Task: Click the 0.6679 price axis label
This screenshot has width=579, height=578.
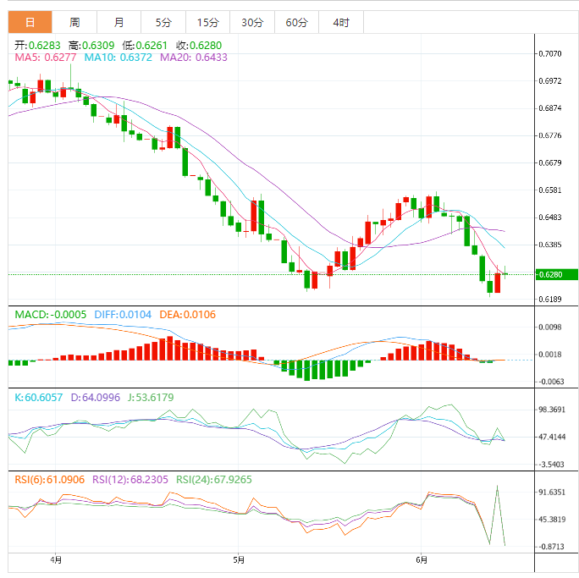Action: 550,162
